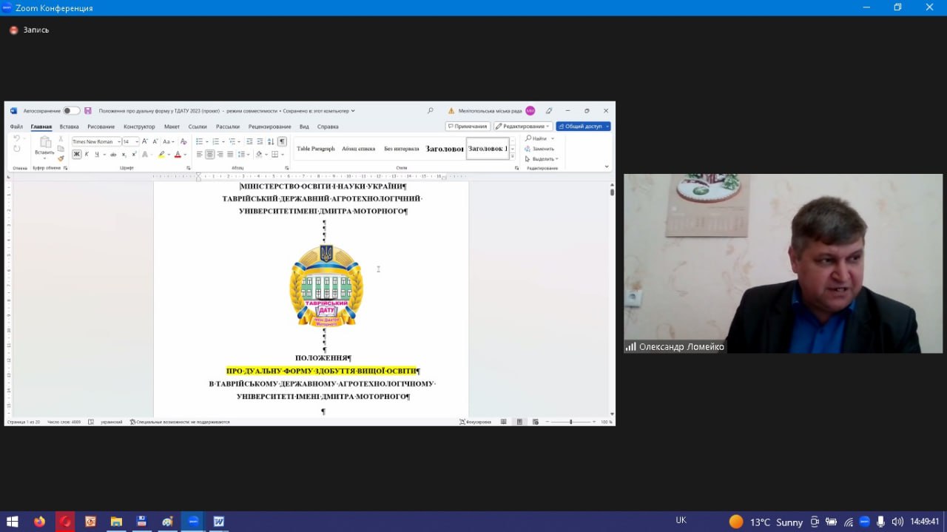Expand the styles gallery More arrow
947x532 pixels.
[513, 156]
